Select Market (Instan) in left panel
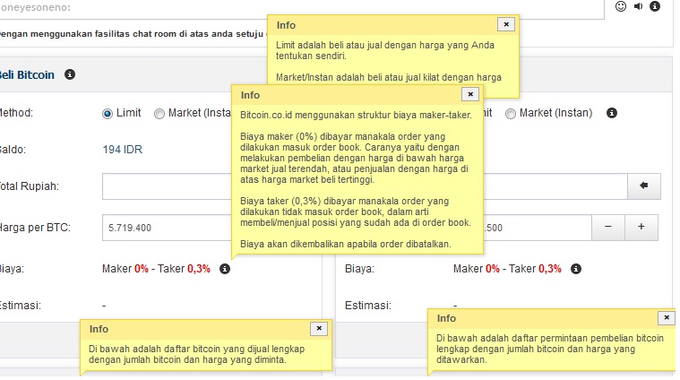Screen dimensions: 680x380 pos(159,114)
